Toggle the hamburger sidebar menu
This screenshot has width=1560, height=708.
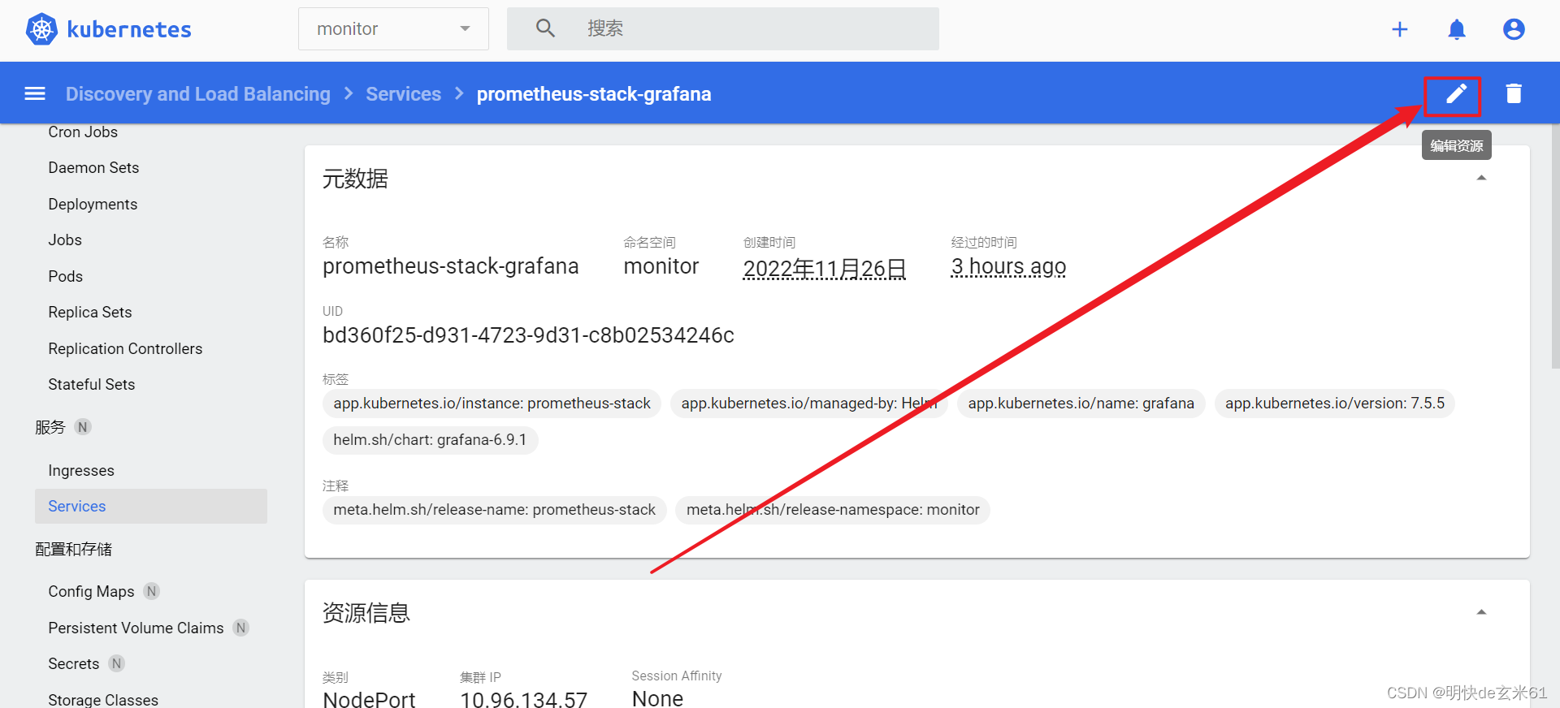[x=35, y=93]
